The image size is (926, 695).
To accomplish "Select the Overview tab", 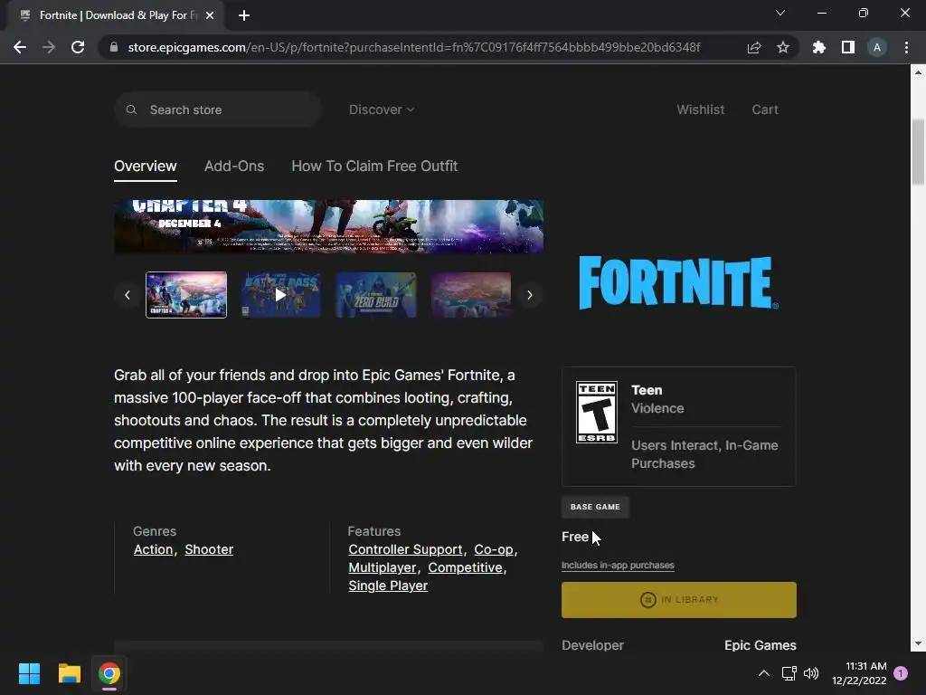I will (146, 167).
